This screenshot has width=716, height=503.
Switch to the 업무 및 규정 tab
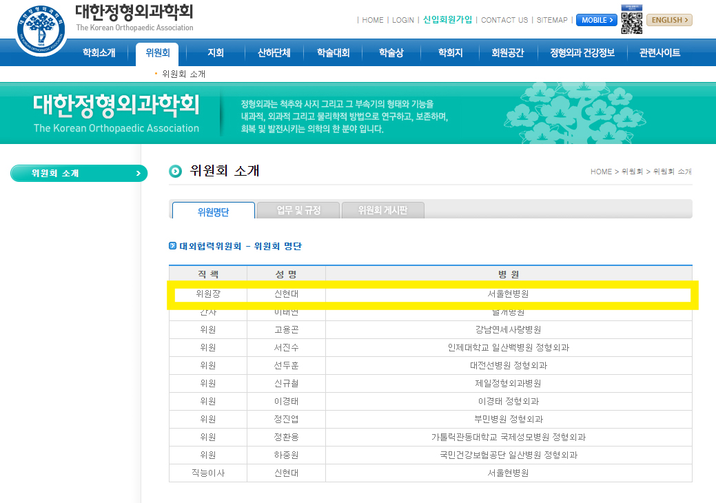tap(298, 210)
